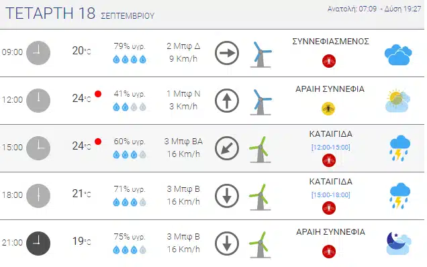Click the ΚΑΤΑΙΓΙΔΑ label at 18:00
The height and width of the screenshot is (267, 427).
pyautogui.click(x=330, y=182)
